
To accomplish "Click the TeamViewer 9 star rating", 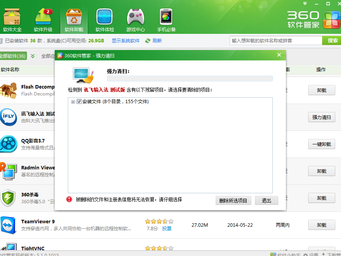I will 159,221.
